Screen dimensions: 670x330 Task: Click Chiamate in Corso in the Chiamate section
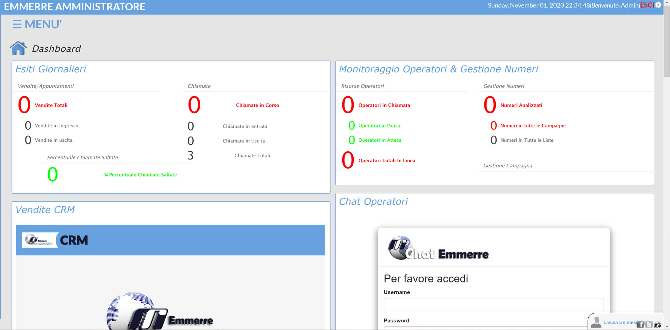(x=258, y=105)
